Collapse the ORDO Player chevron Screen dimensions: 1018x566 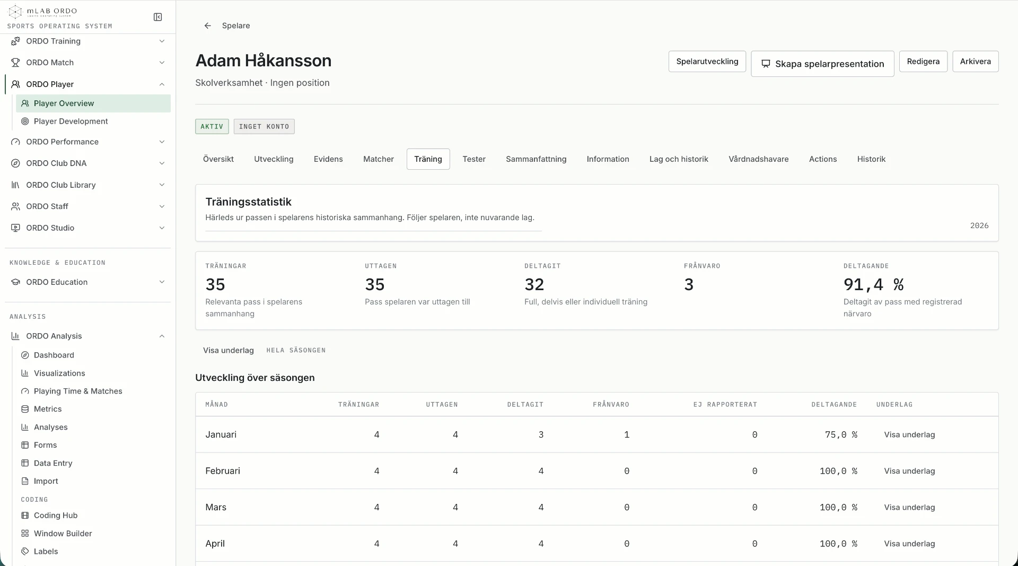point(162,84)
